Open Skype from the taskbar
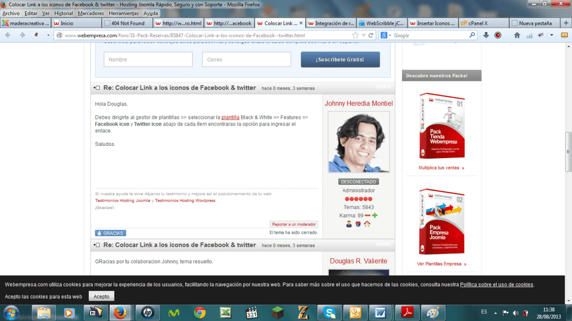The width and height of the screenshot is (572, 321). click(x=329, y=313)
